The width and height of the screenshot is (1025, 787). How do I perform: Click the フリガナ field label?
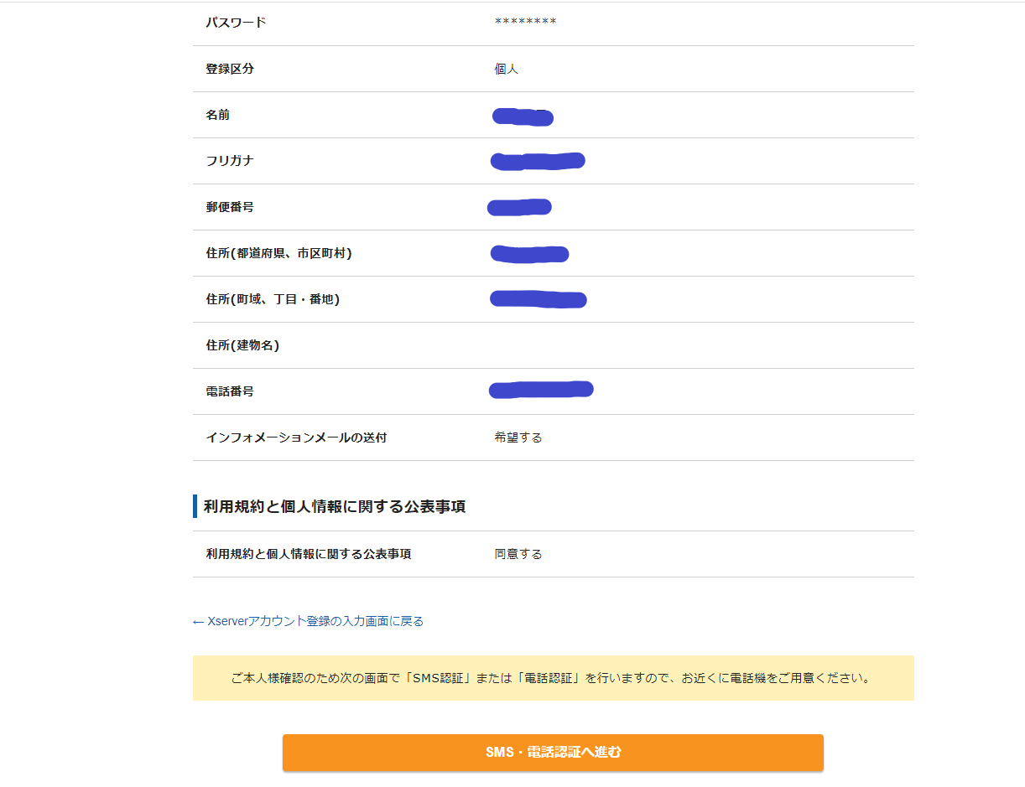coord(230,161)
